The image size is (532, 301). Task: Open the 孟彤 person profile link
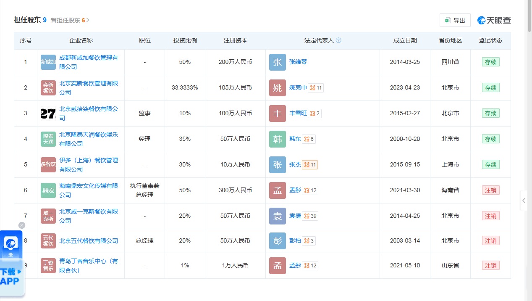point(295,190)
